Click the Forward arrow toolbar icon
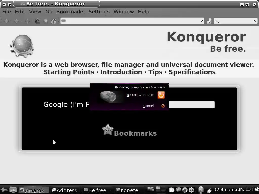 click(x=16, y=21)
